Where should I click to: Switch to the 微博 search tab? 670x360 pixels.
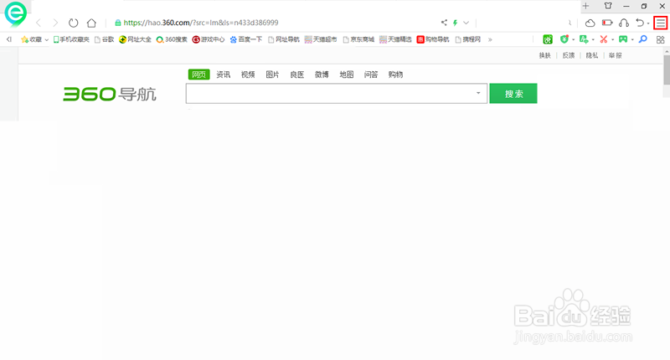pos(322,75)
